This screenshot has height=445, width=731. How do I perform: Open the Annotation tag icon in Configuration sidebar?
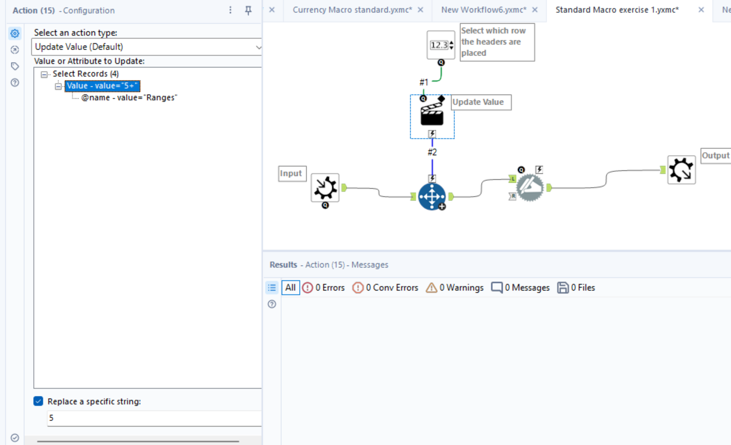pos(15,66)
